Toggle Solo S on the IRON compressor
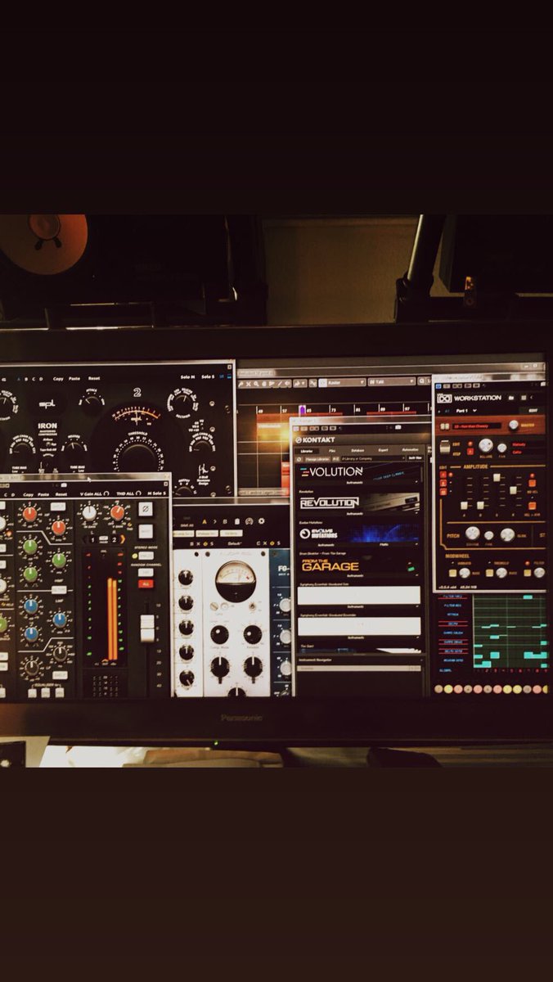This screenshot has height=982, width=553. click(208, 377)
